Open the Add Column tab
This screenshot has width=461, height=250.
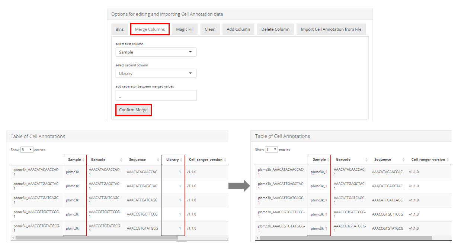coord(238,29)
